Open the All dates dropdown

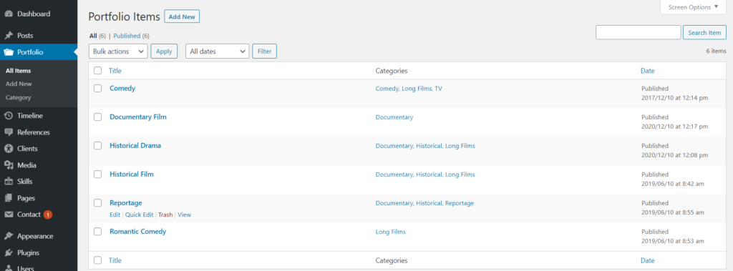tap(218, 51)
